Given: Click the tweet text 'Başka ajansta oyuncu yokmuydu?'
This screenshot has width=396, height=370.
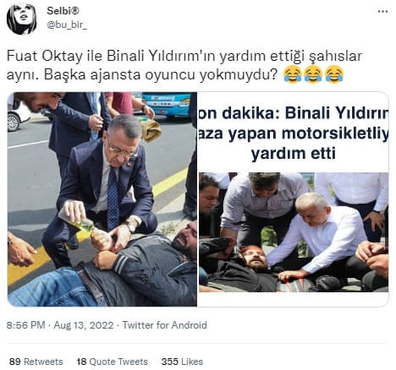Looking at the screenshot, I should [x=161, y=75].
